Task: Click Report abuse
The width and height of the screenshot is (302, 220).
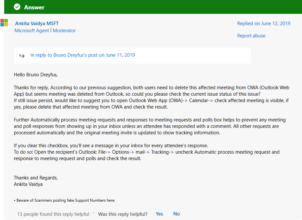Action: click(x=251, y=36)
